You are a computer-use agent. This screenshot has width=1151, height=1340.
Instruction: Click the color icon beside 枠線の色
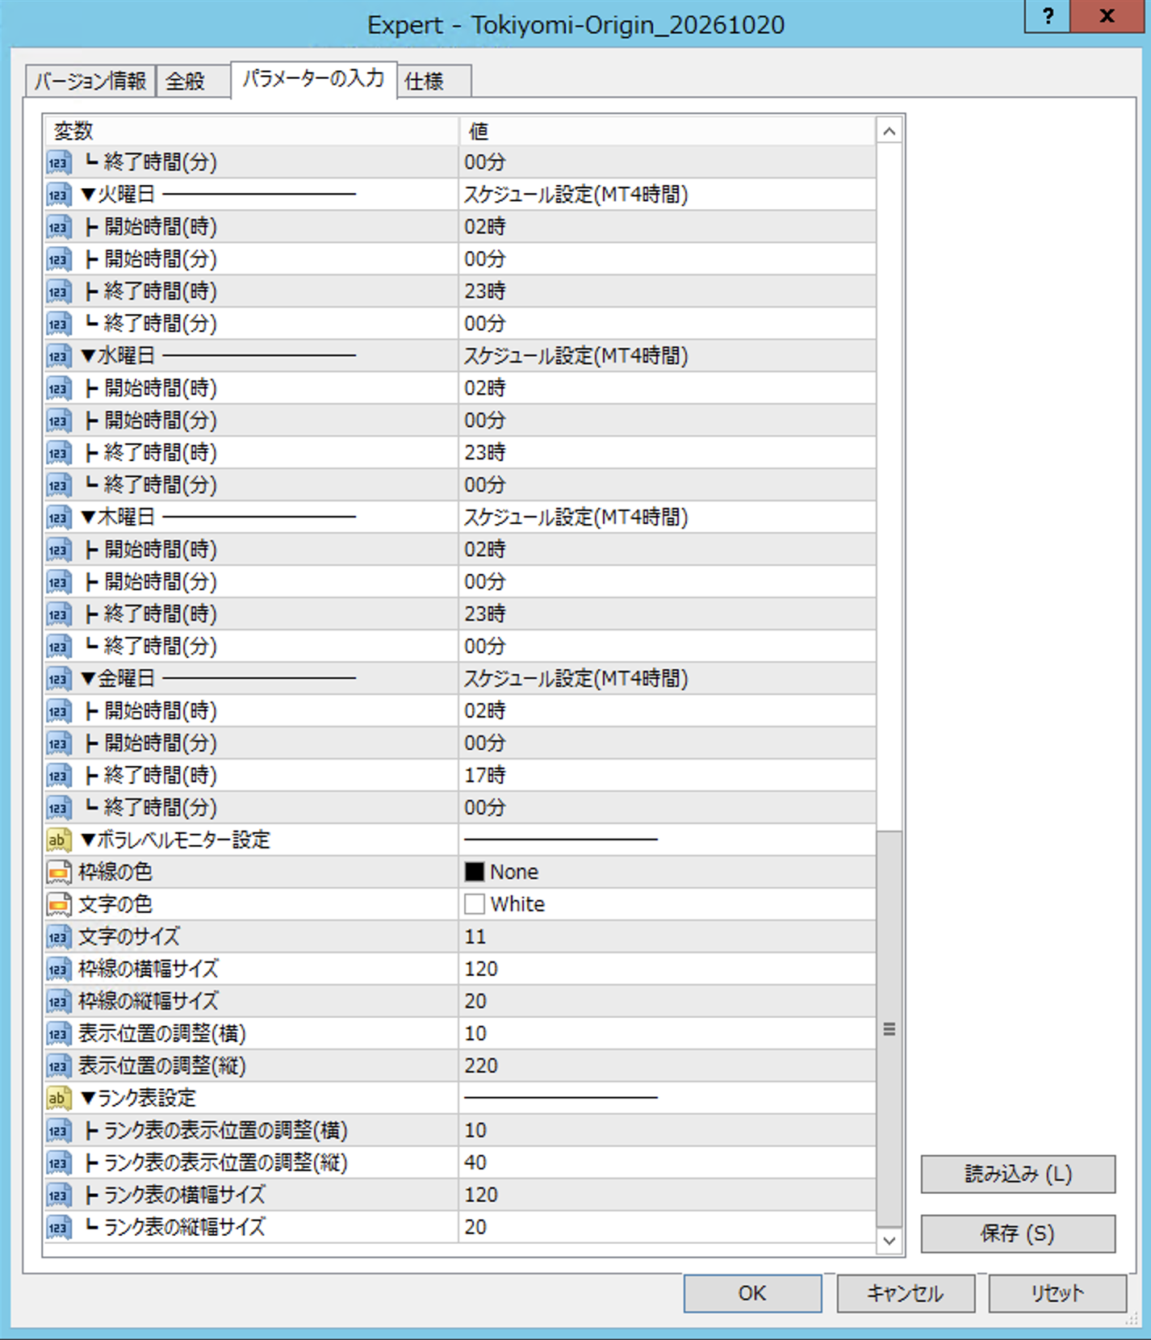(58, 873)
